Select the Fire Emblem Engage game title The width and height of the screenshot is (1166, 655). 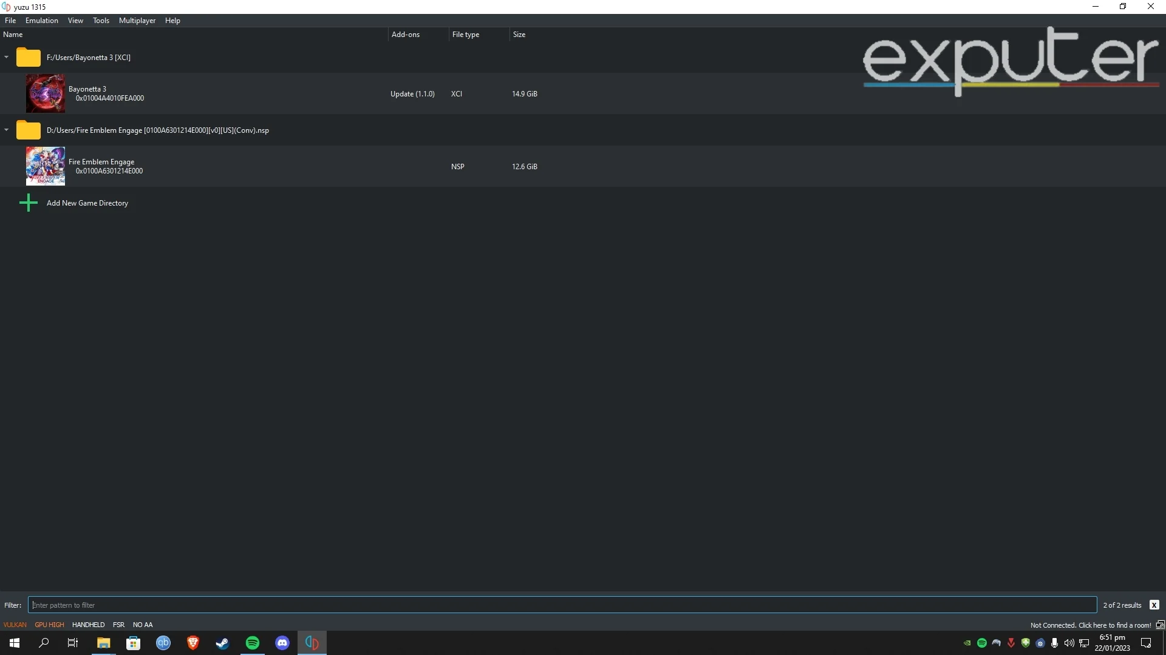coord(101,162)
